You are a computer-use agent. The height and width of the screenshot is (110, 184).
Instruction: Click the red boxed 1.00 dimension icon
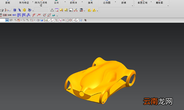(5, 15)
